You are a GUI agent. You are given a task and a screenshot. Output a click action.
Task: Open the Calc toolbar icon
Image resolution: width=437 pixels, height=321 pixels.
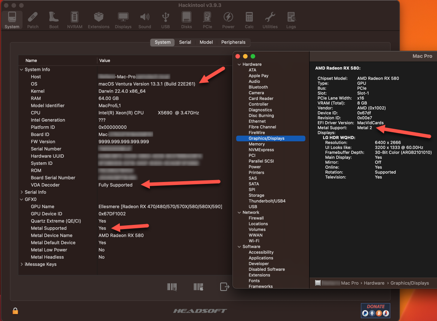point(249,20)
